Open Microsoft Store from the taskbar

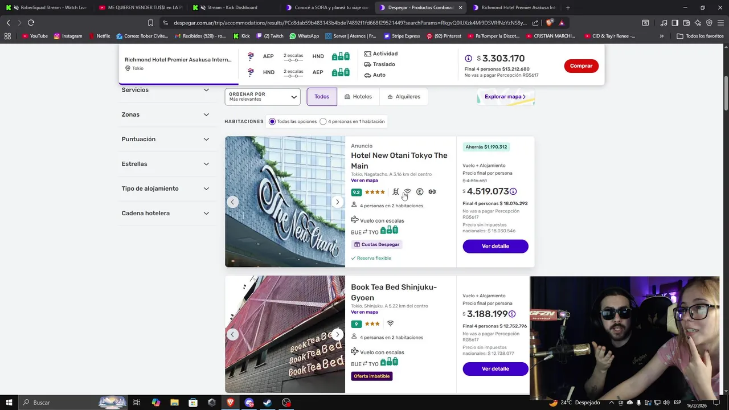(193, 403)
